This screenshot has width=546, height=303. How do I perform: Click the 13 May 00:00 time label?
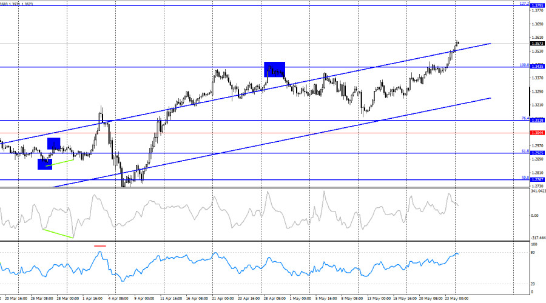(x=379, y=299)
